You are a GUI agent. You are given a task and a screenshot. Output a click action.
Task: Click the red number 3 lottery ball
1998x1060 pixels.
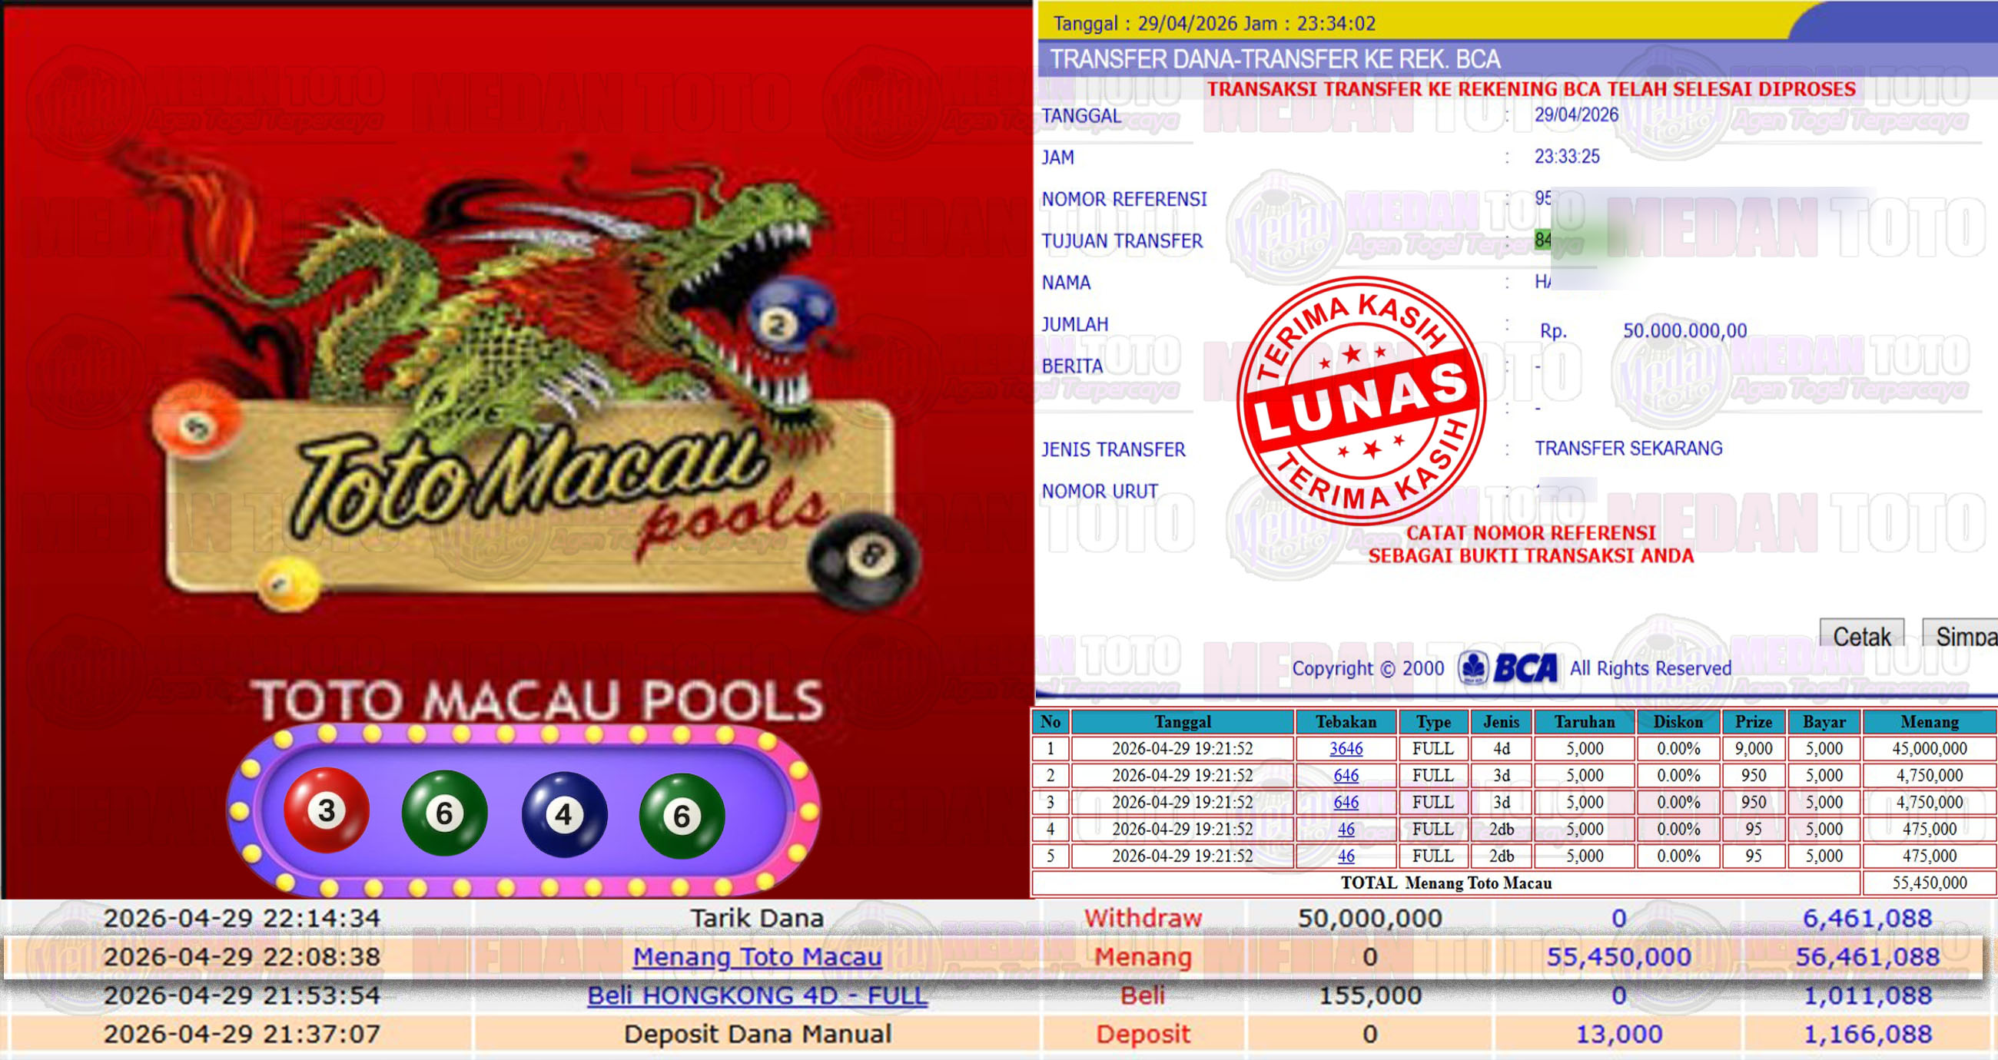327,810
